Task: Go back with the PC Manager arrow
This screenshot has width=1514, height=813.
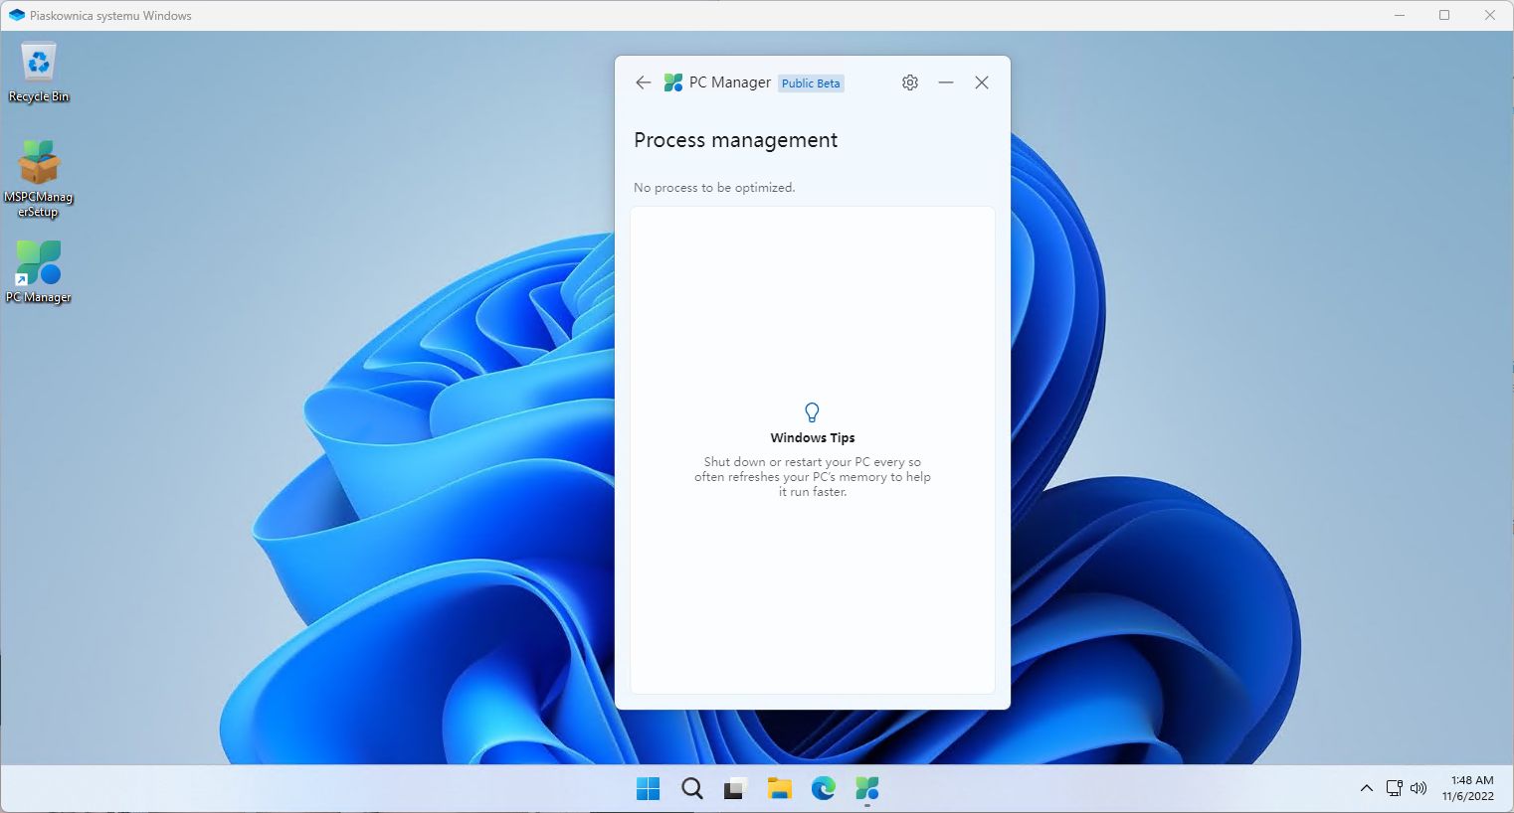Action: pyautogui.click(x=644, y=82)
